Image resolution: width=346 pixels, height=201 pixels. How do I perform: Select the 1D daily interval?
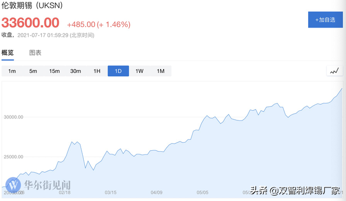(118, 71)
